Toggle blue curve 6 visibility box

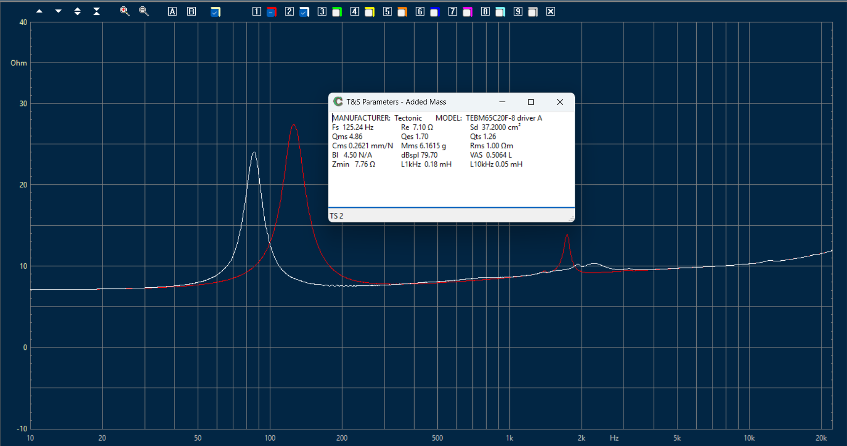434,12
